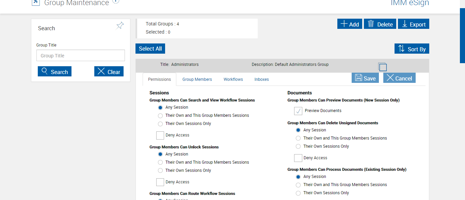
Task: Open the Sort By options
Action: pos(412,49)
